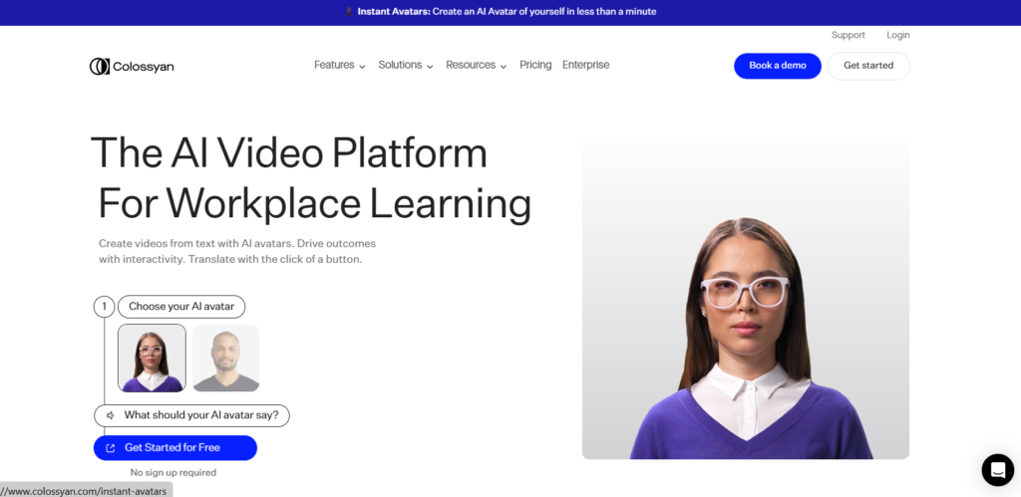The image size is (1021, 497).
Task: Click the speaker icon beside avatar prompt
Action: 110,415
